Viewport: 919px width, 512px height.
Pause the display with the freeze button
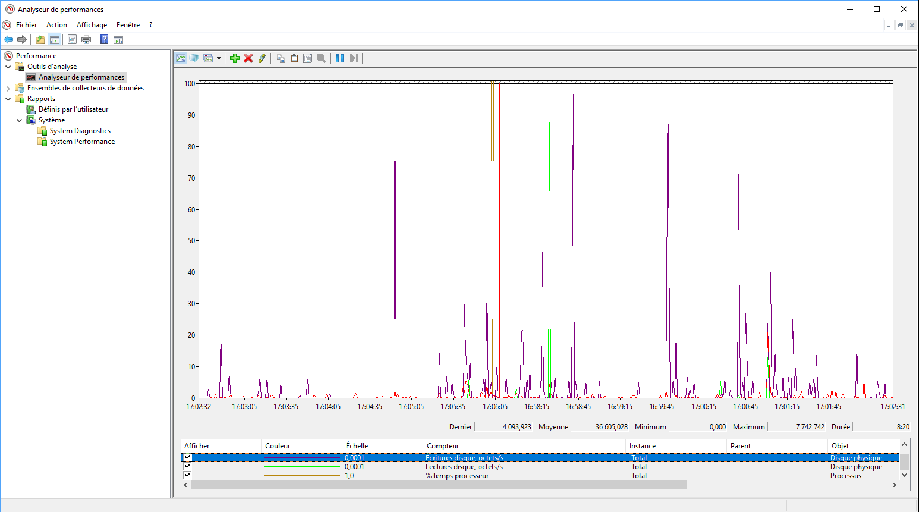(339, 58)
